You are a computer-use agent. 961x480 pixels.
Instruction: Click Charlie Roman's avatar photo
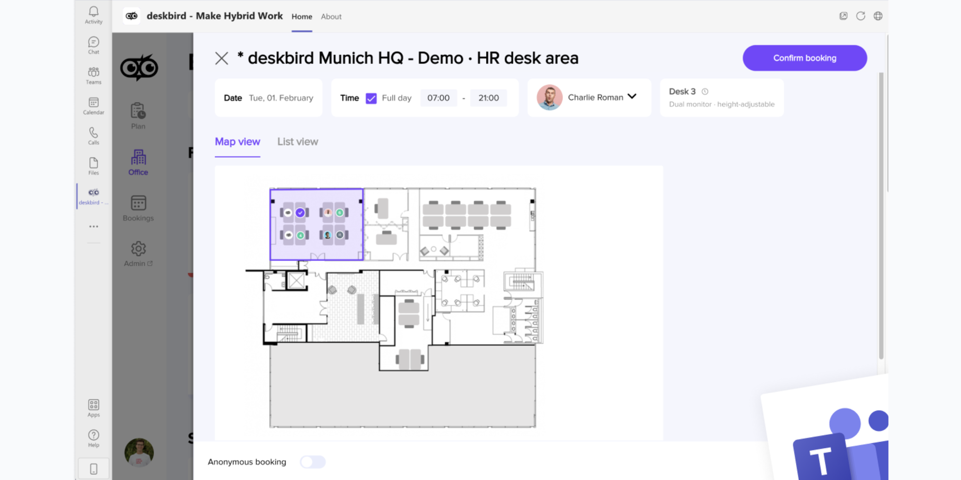(x=550, y=97)
